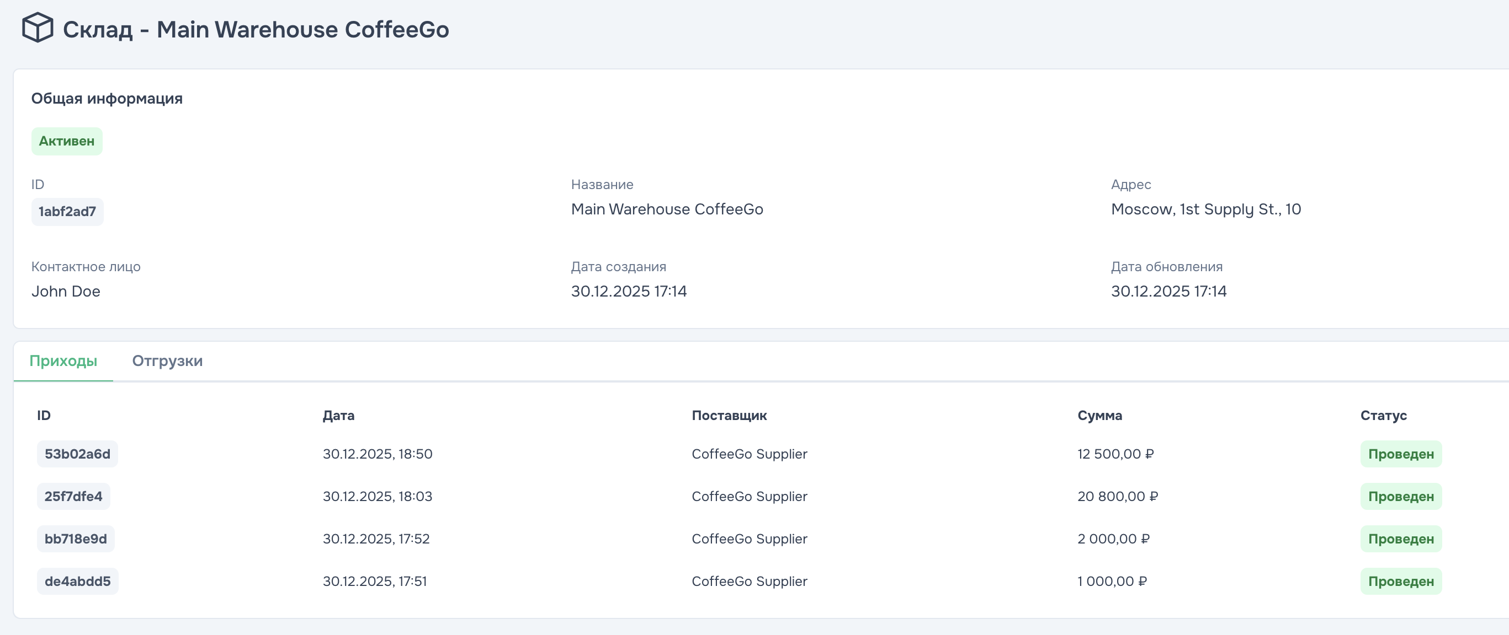Open receipt ID de4abdd5
The height and width of the screenshot is (635, 1509).
coord(77,581)
